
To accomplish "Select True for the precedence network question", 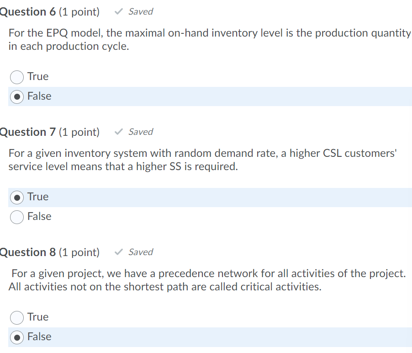I will coord(16,317).
